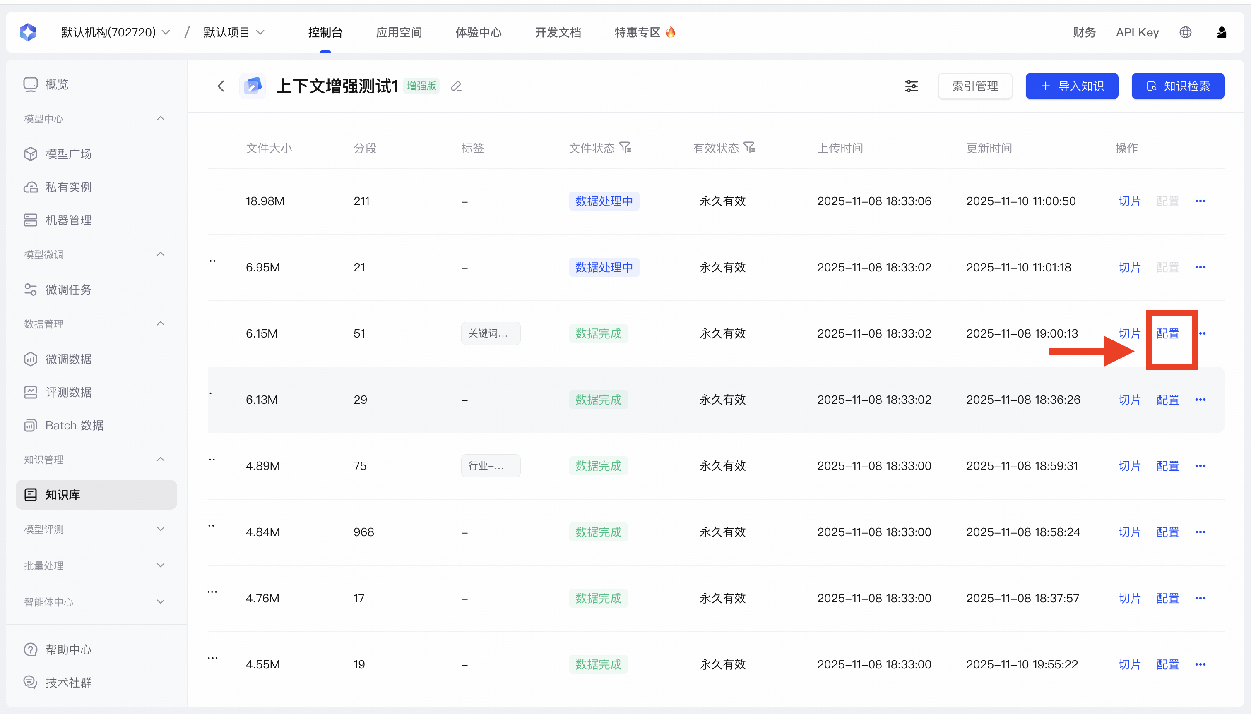Click the 知识检索 button

click(1177, 86)
